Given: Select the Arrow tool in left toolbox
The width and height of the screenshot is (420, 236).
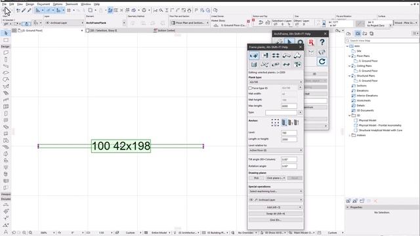Looking at the screenshot, I should coord(6,33).
